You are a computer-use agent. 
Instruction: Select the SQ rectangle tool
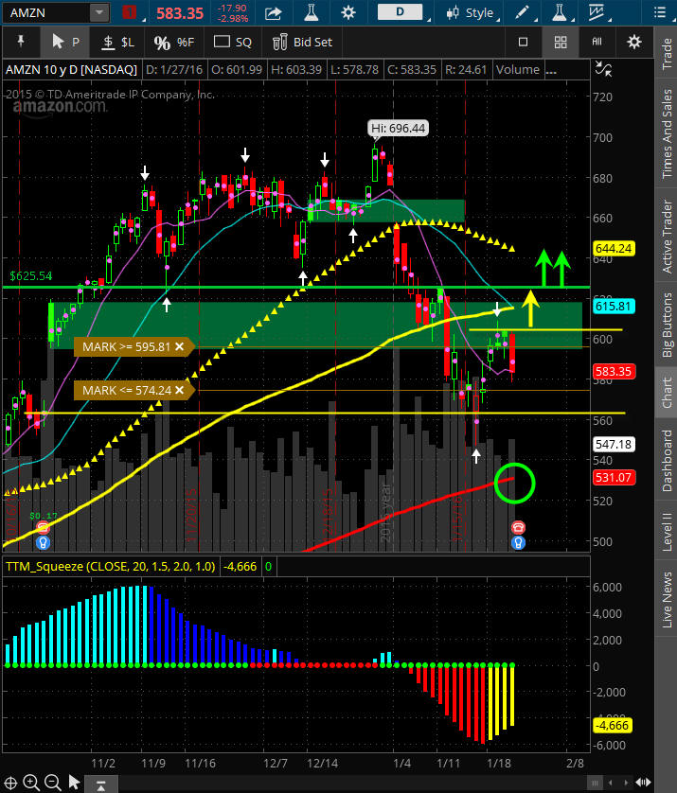[x=233, y=42]
